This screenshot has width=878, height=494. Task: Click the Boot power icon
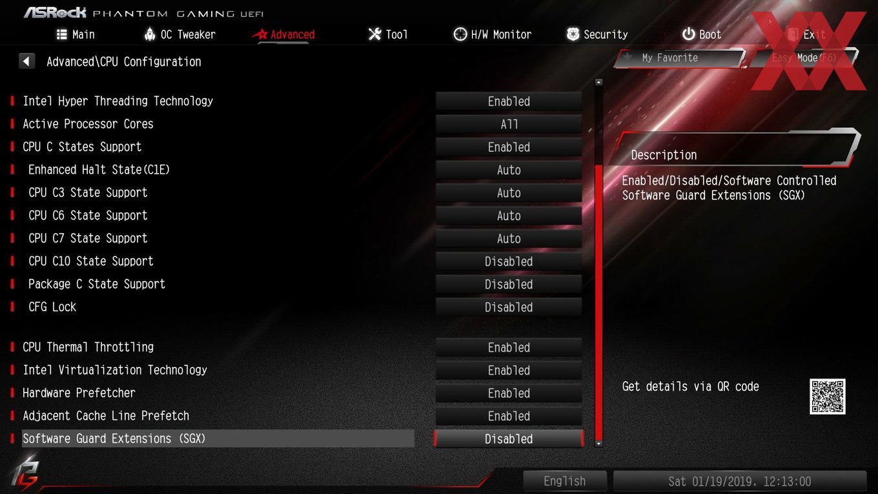[689, 34]
